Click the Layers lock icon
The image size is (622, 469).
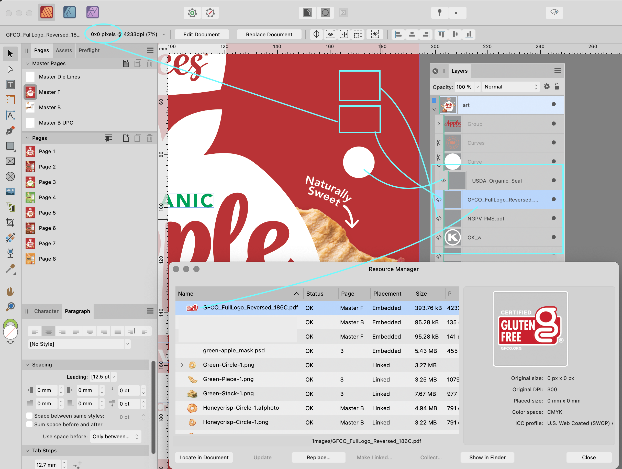click(557, 87)
